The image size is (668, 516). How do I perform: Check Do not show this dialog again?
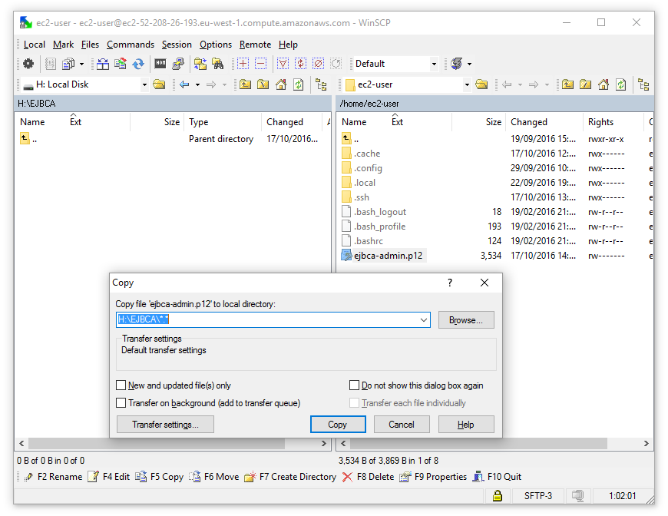click(x=354, y=385)
